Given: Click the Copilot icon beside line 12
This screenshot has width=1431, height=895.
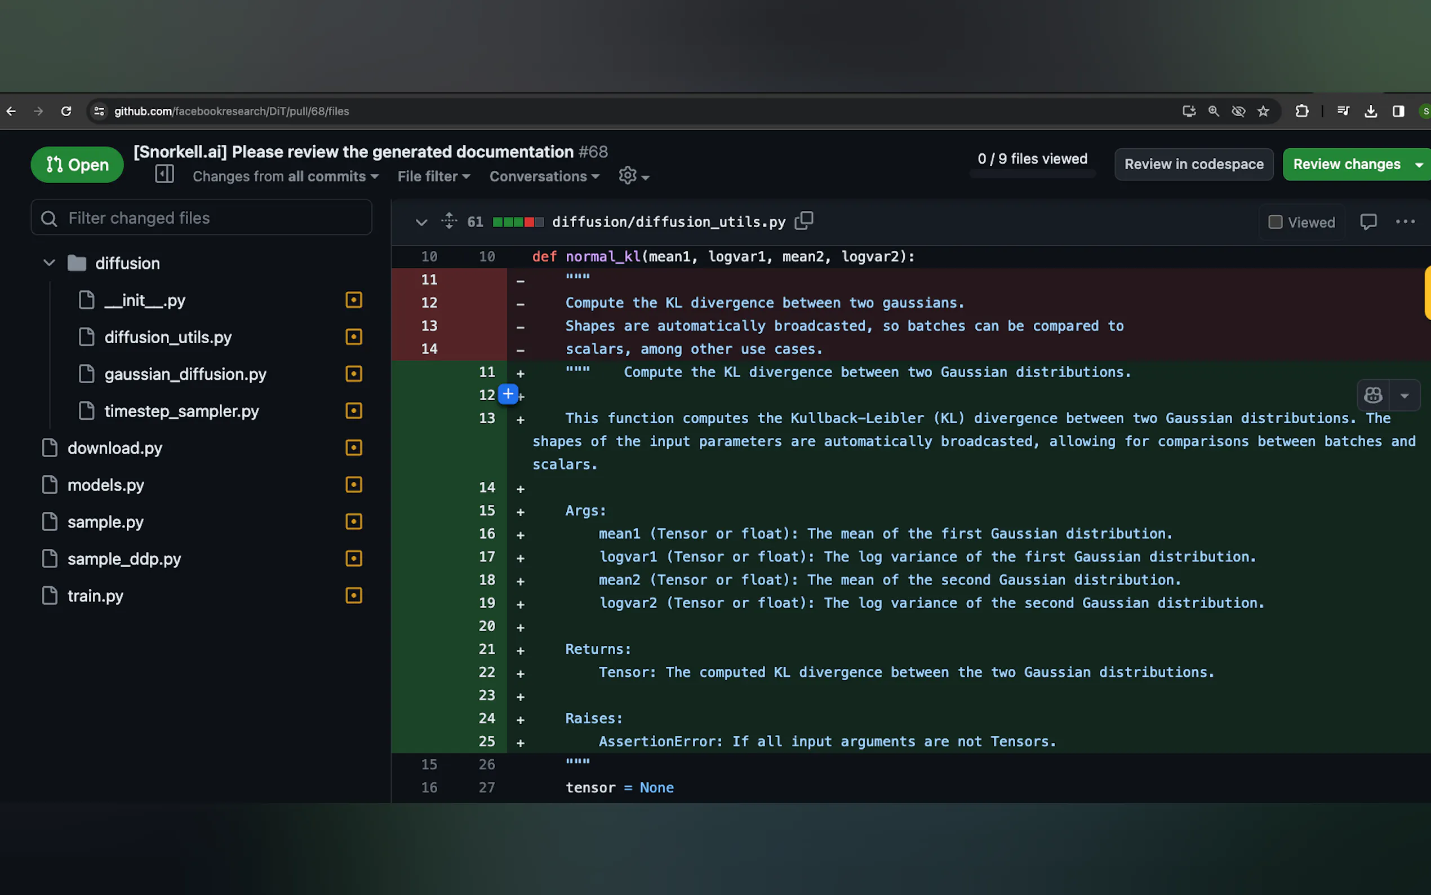Looking at the screenshot, I should pyautogui.click(x=1372, y=395).
